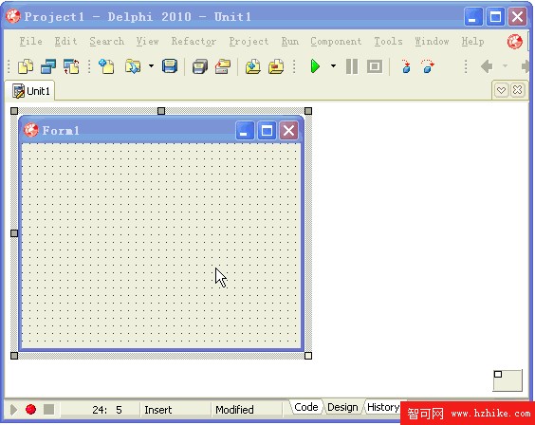Click the Pause program toolbar button

352,66
